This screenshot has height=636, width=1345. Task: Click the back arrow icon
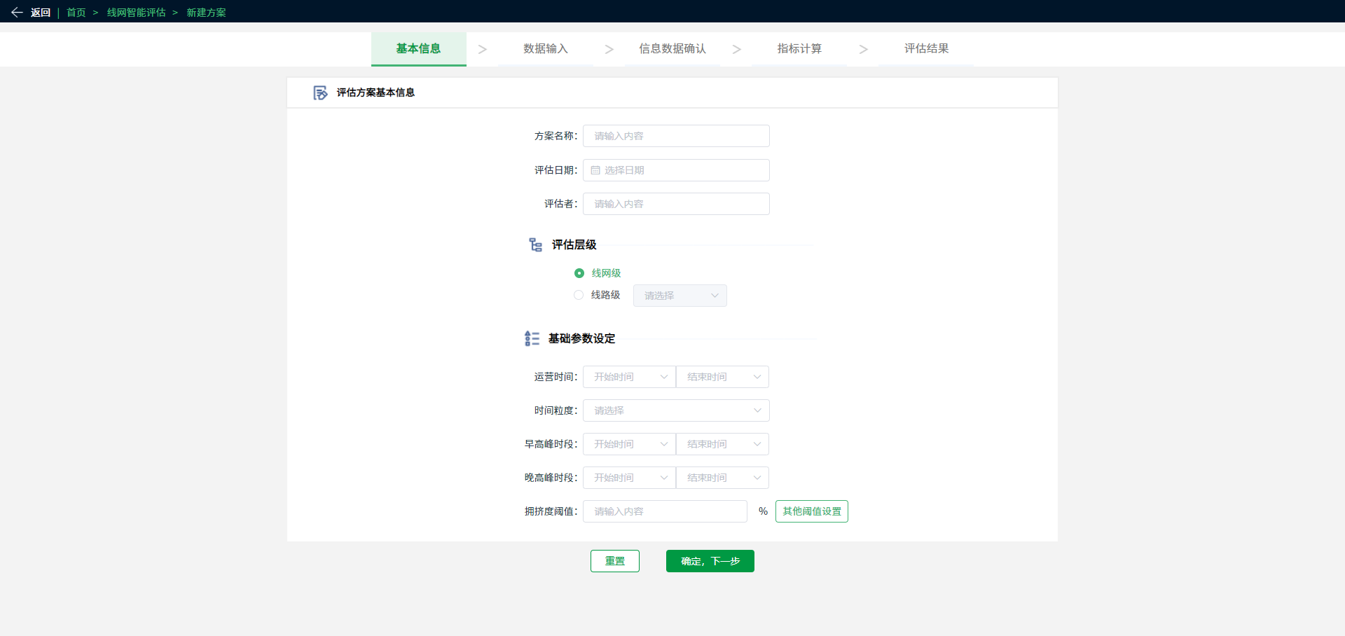pos(17,13)
